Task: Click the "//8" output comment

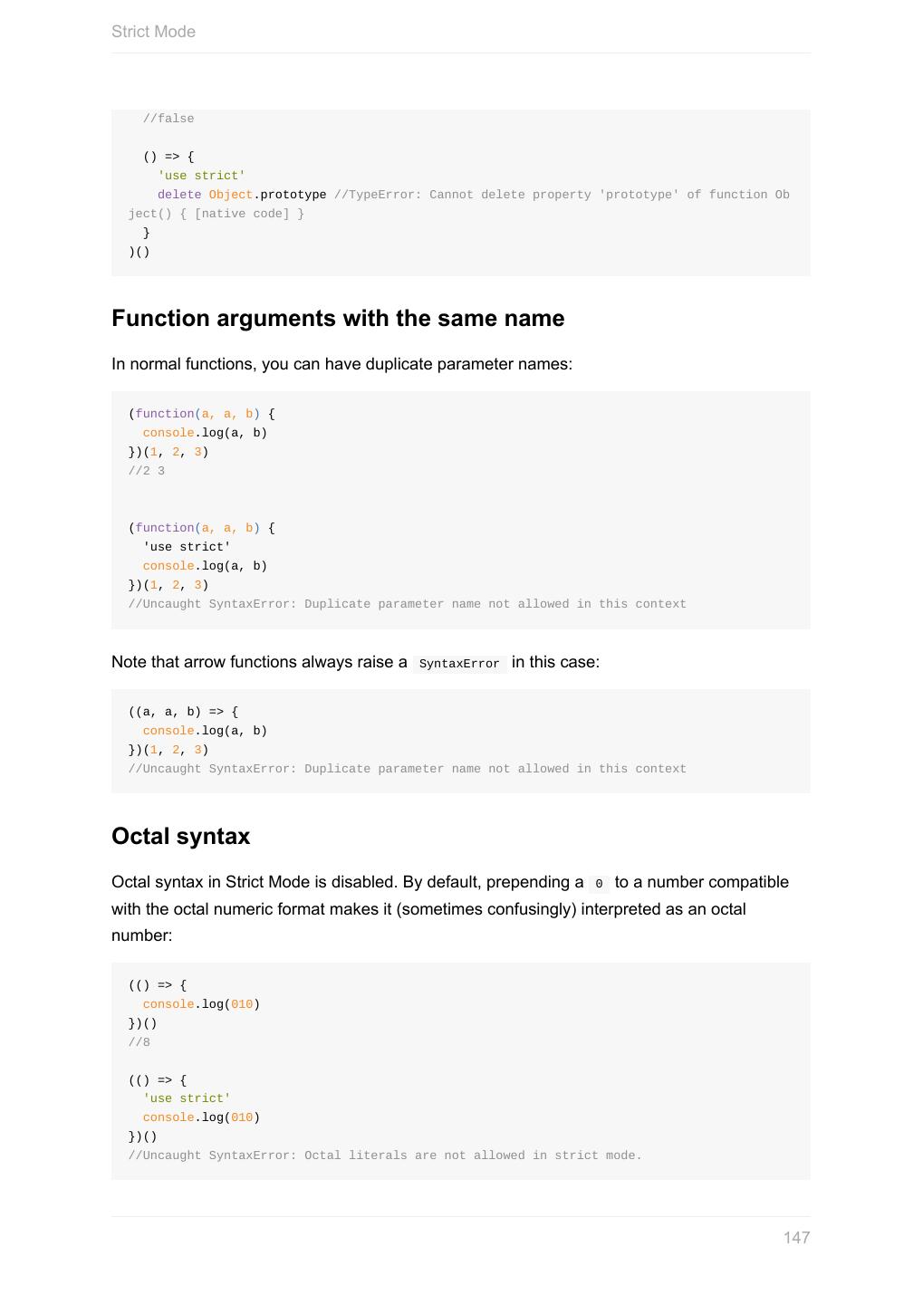Action: (139, 1042)
